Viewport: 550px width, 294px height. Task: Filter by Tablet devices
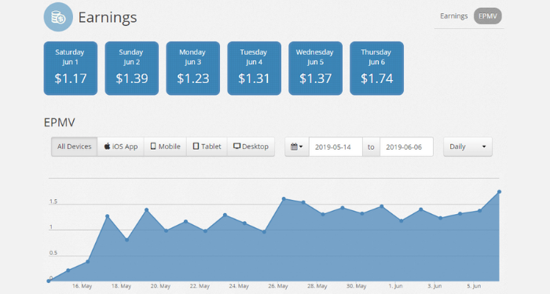coord(207,147)
